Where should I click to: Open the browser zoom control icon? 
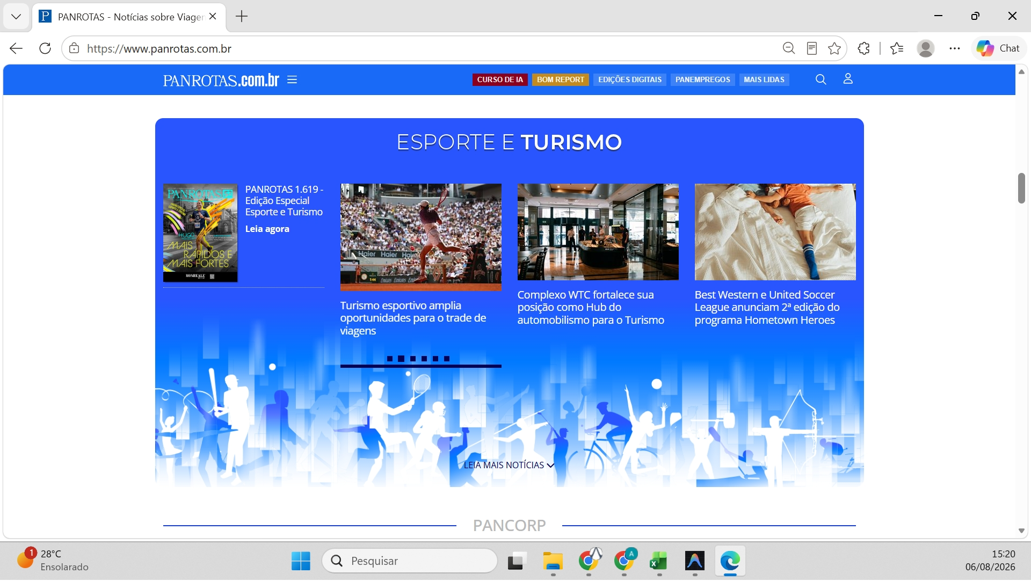[788, 48]
